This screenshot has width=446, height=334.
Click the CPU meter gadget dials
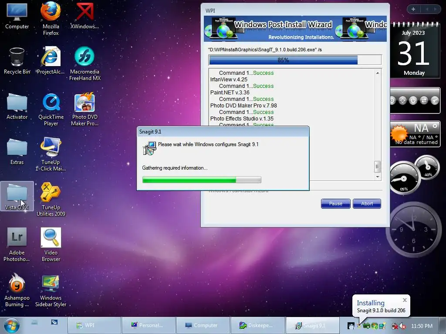point(415,174)
